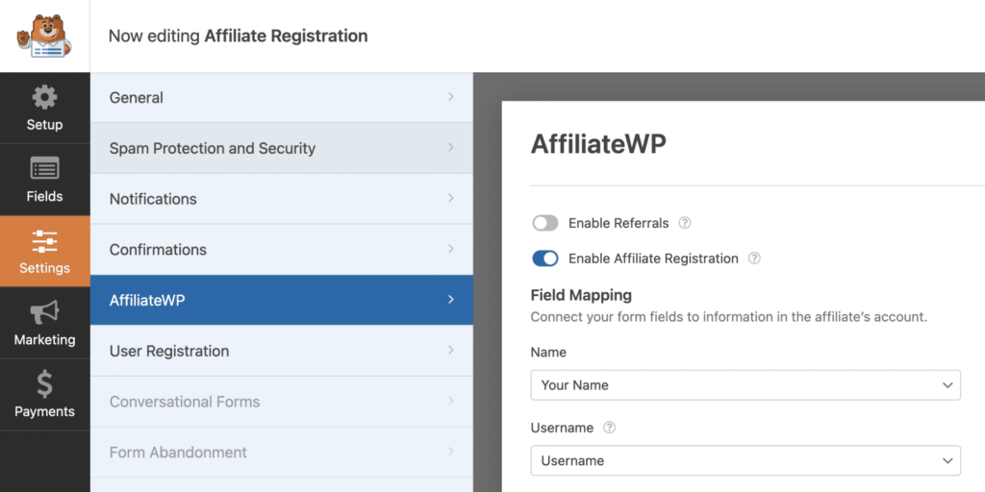Click the Field Mapping heading

point(581,295)
